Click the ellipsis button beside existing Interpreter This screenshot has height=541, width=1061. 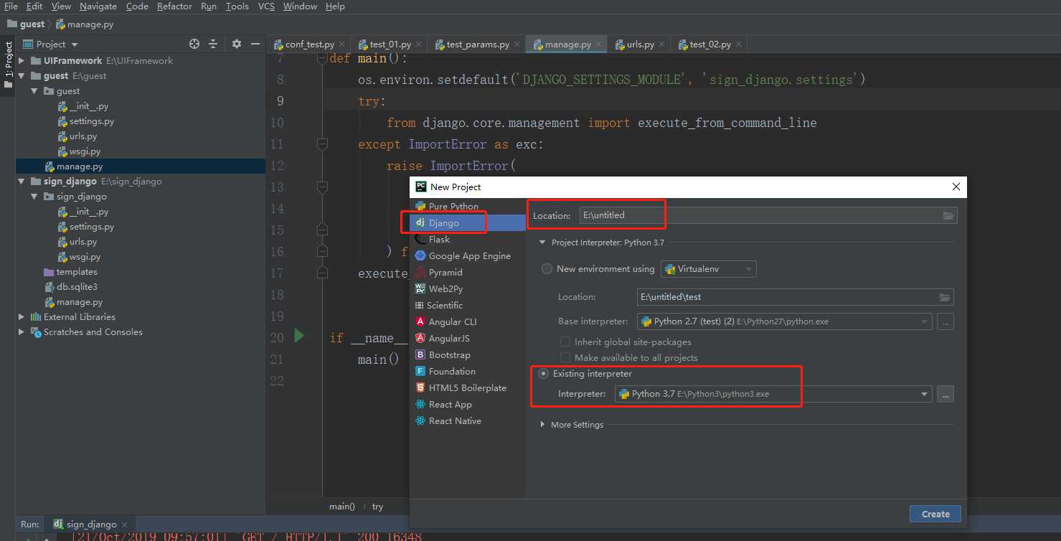(946, 394)
